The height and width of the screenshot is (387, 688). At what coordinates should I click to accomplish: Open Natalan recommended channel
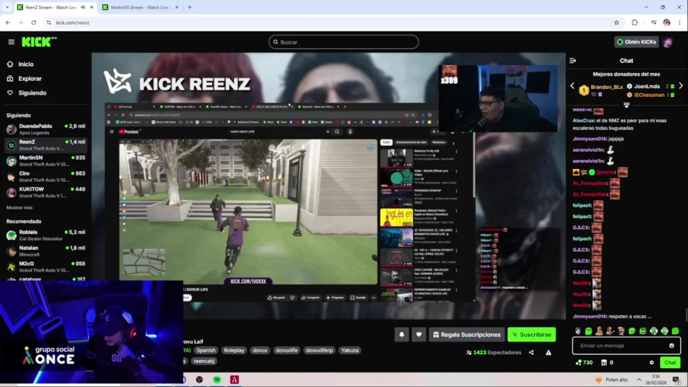[x=45, y=251]
